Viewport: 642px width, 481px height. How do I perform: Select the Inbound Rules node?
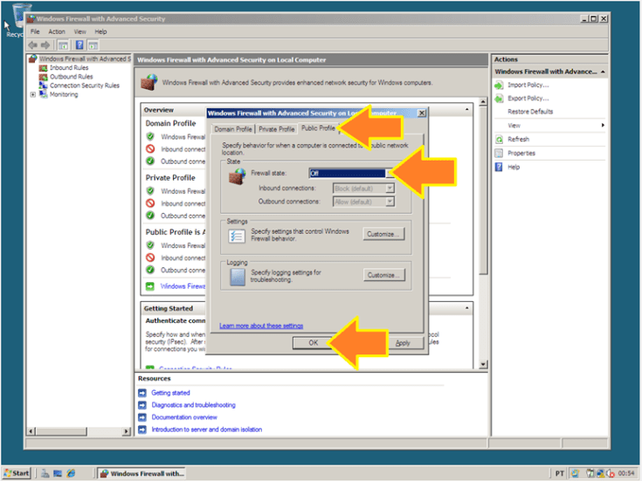coord(67,67)
